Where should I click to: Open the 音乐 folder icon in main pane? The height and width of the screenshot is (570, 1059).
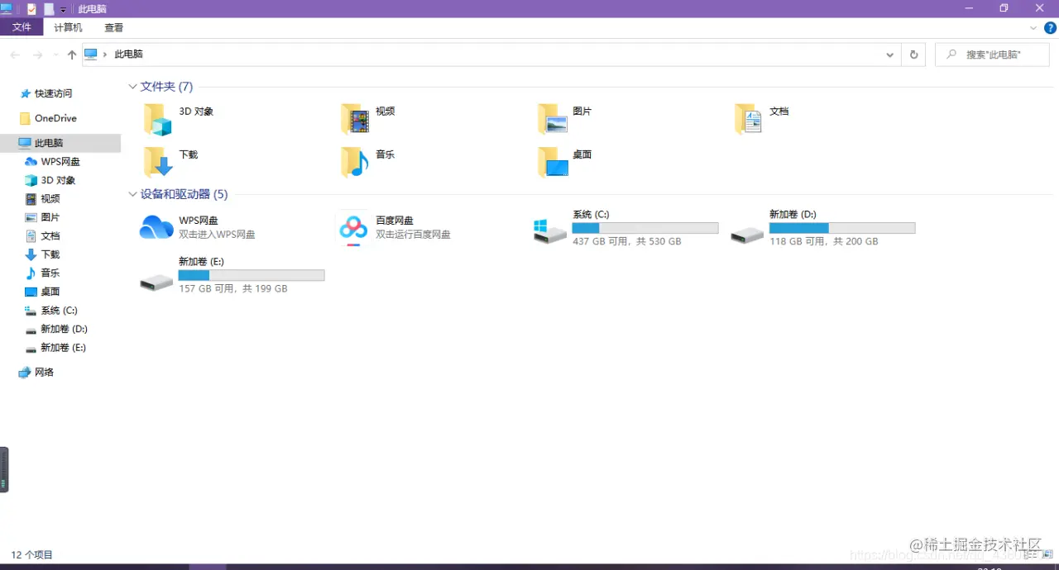pos(355,162)
